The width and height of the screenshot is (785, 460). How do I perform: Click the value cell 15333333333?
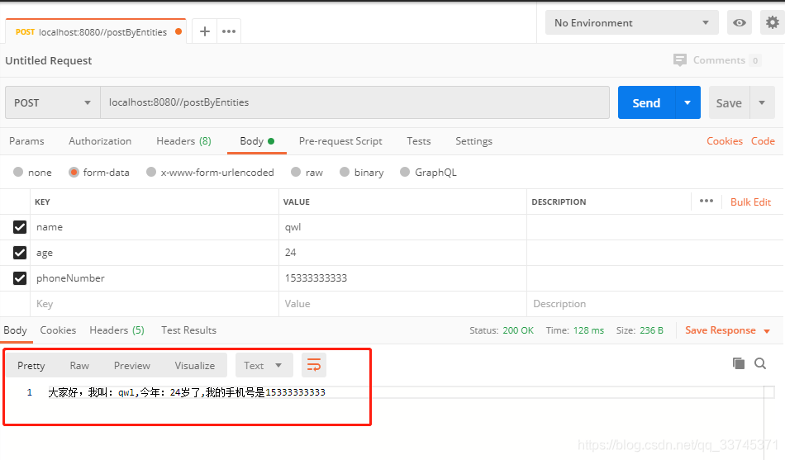[402, 278]
